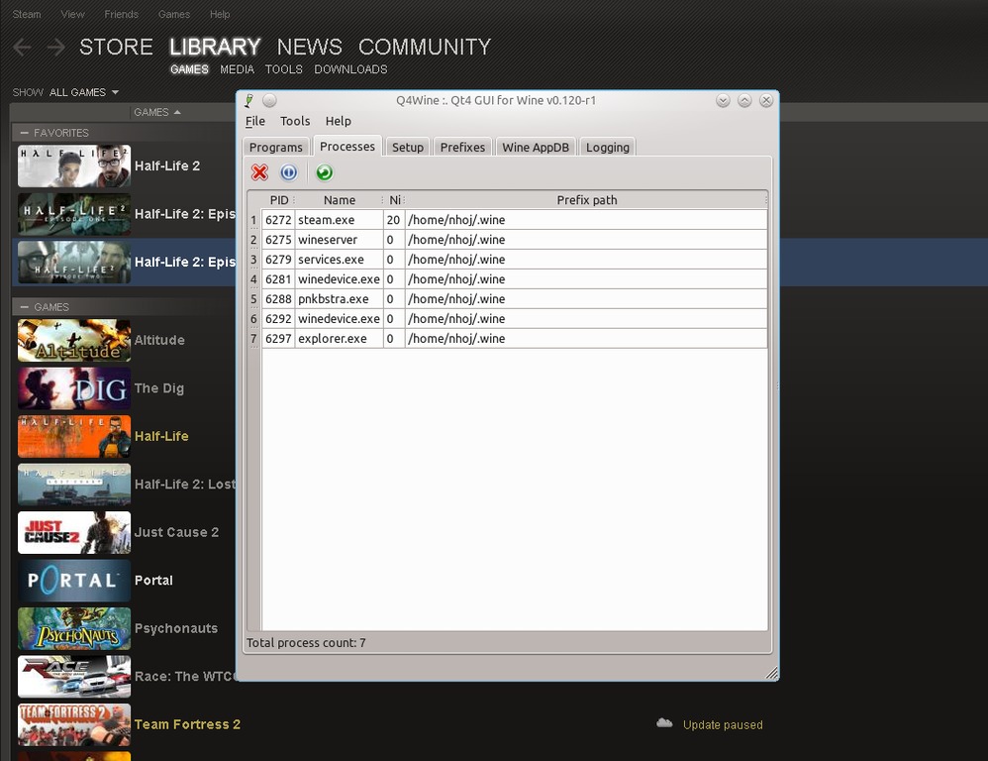This screenshot has width=988, height=761.
Task: Sort list by GAMES column header
Action: (157, 112)
